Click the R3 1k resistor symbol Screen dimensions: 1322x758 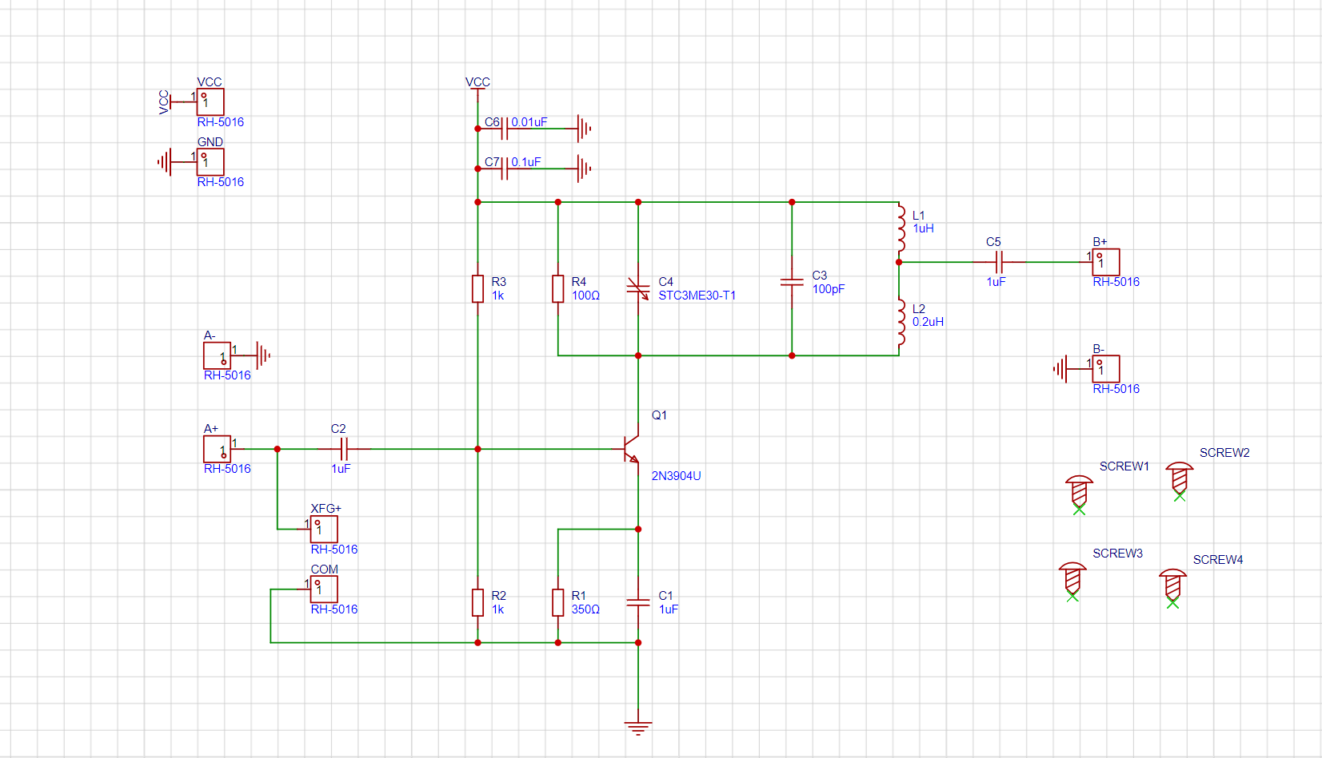coord(477,288)
